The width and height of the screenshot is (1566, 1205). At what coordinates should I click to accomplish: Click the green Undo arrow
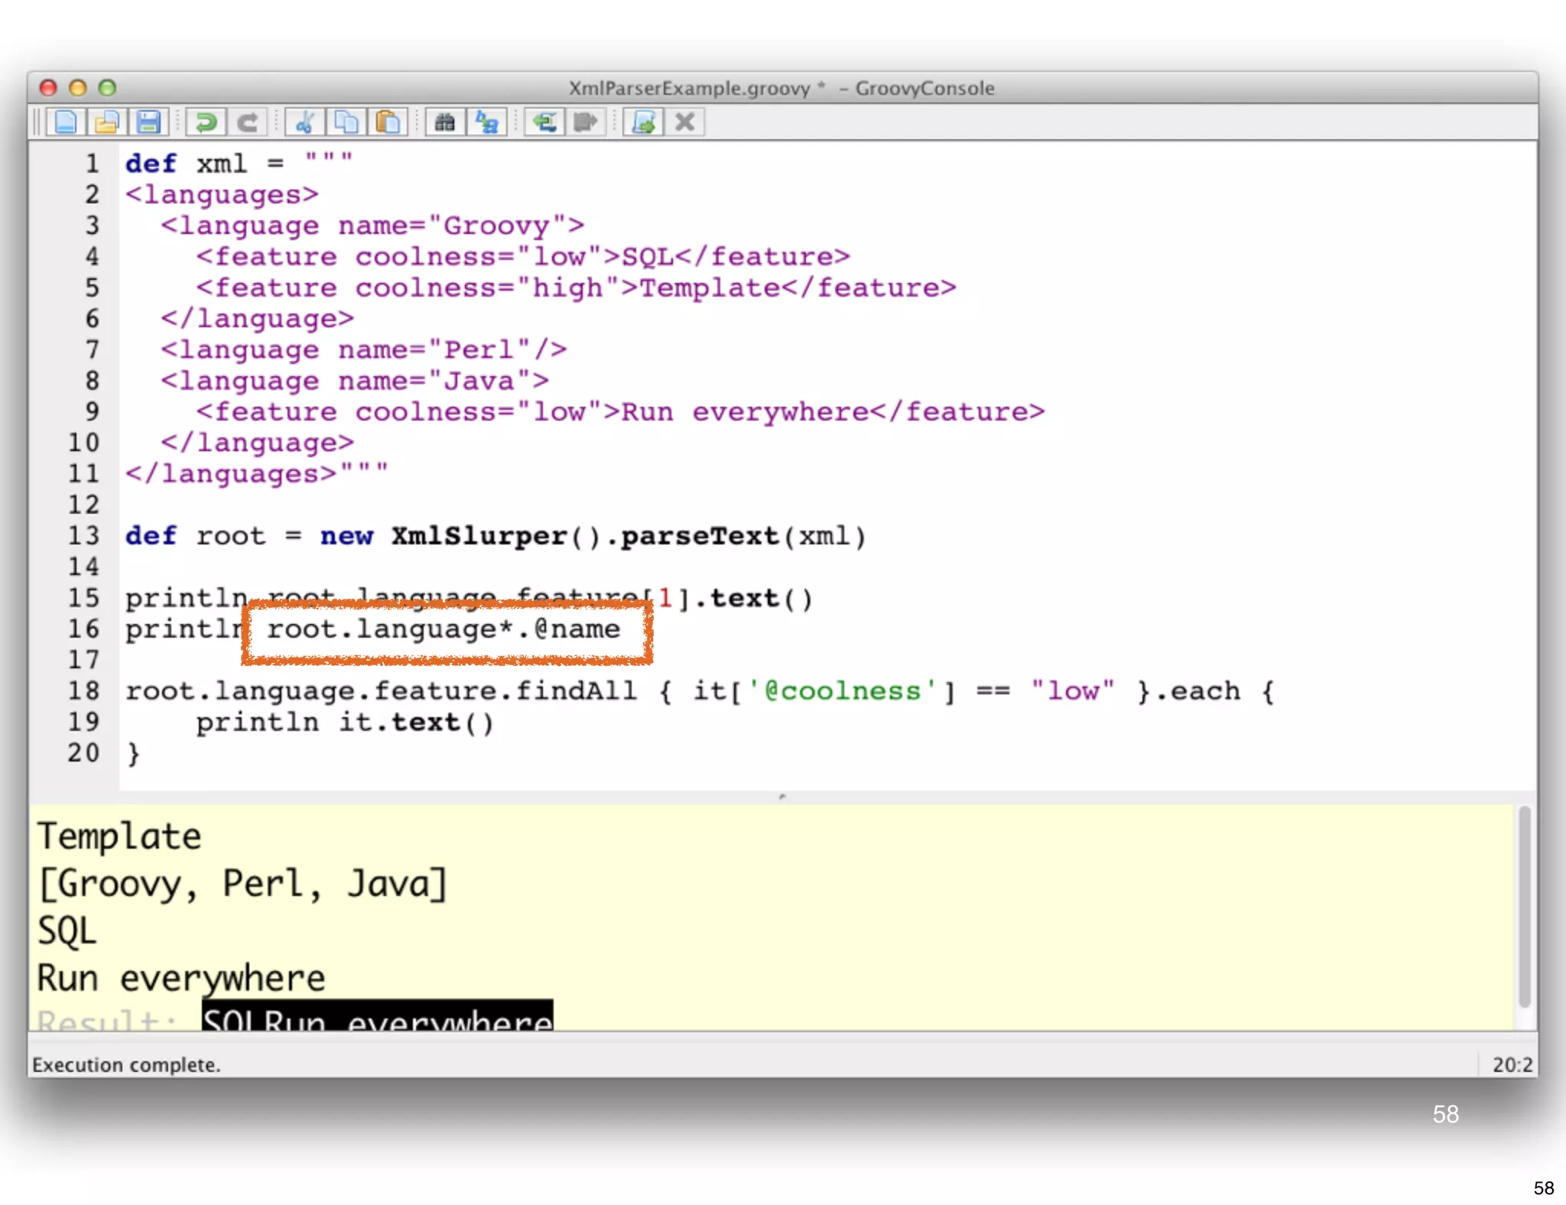(x=205, y=122)
